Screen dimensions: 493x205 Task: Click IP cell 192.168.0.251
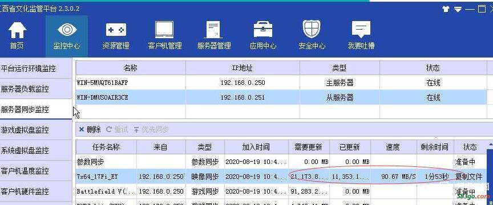[243, 97]
